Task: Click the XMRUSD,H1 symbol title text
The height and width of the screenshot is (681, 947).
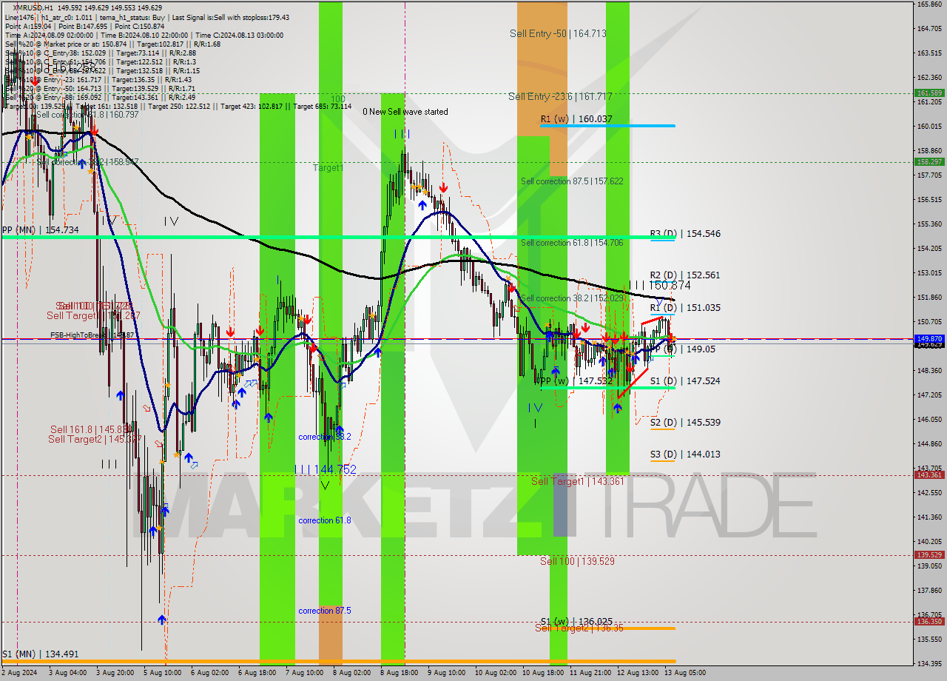Action: click(33, 7)
